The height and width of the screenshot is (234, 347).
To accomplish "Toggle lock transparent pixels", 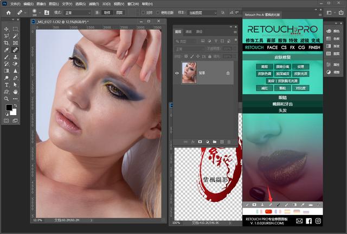I will (x=186, y=56).
